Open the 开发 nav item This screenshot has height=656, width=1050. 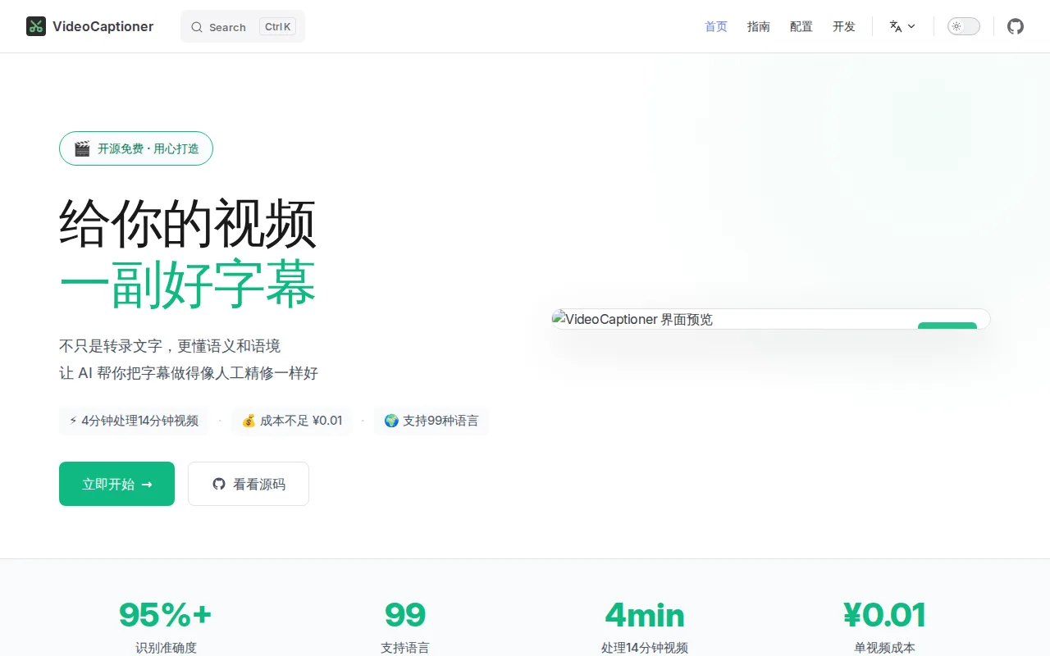844,26
